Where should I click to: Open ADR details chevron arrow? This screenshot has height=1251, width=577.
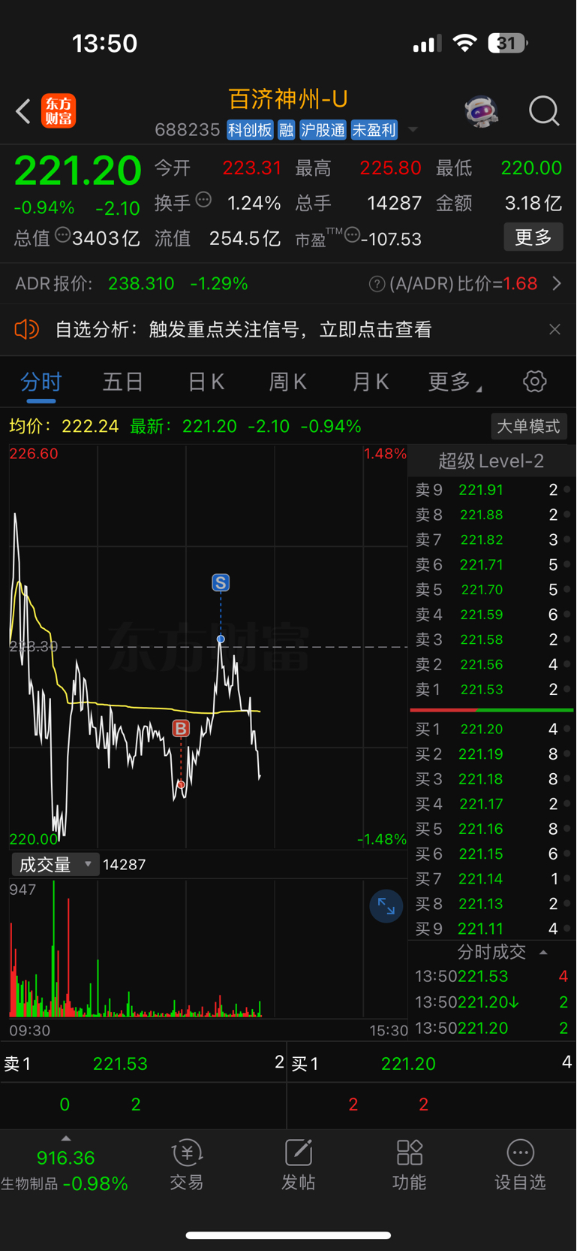click(x=557, y=283)
